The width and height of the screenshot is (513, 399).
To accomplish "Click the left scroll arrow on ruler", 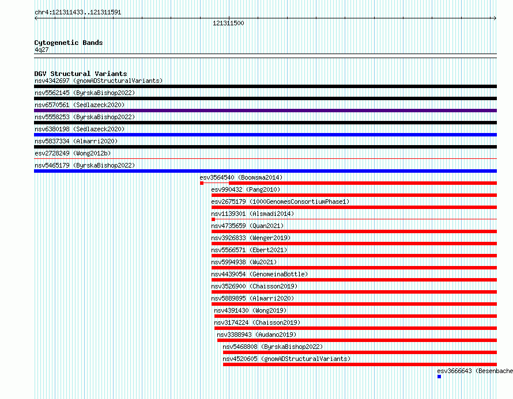I will (x=36, y=18).
